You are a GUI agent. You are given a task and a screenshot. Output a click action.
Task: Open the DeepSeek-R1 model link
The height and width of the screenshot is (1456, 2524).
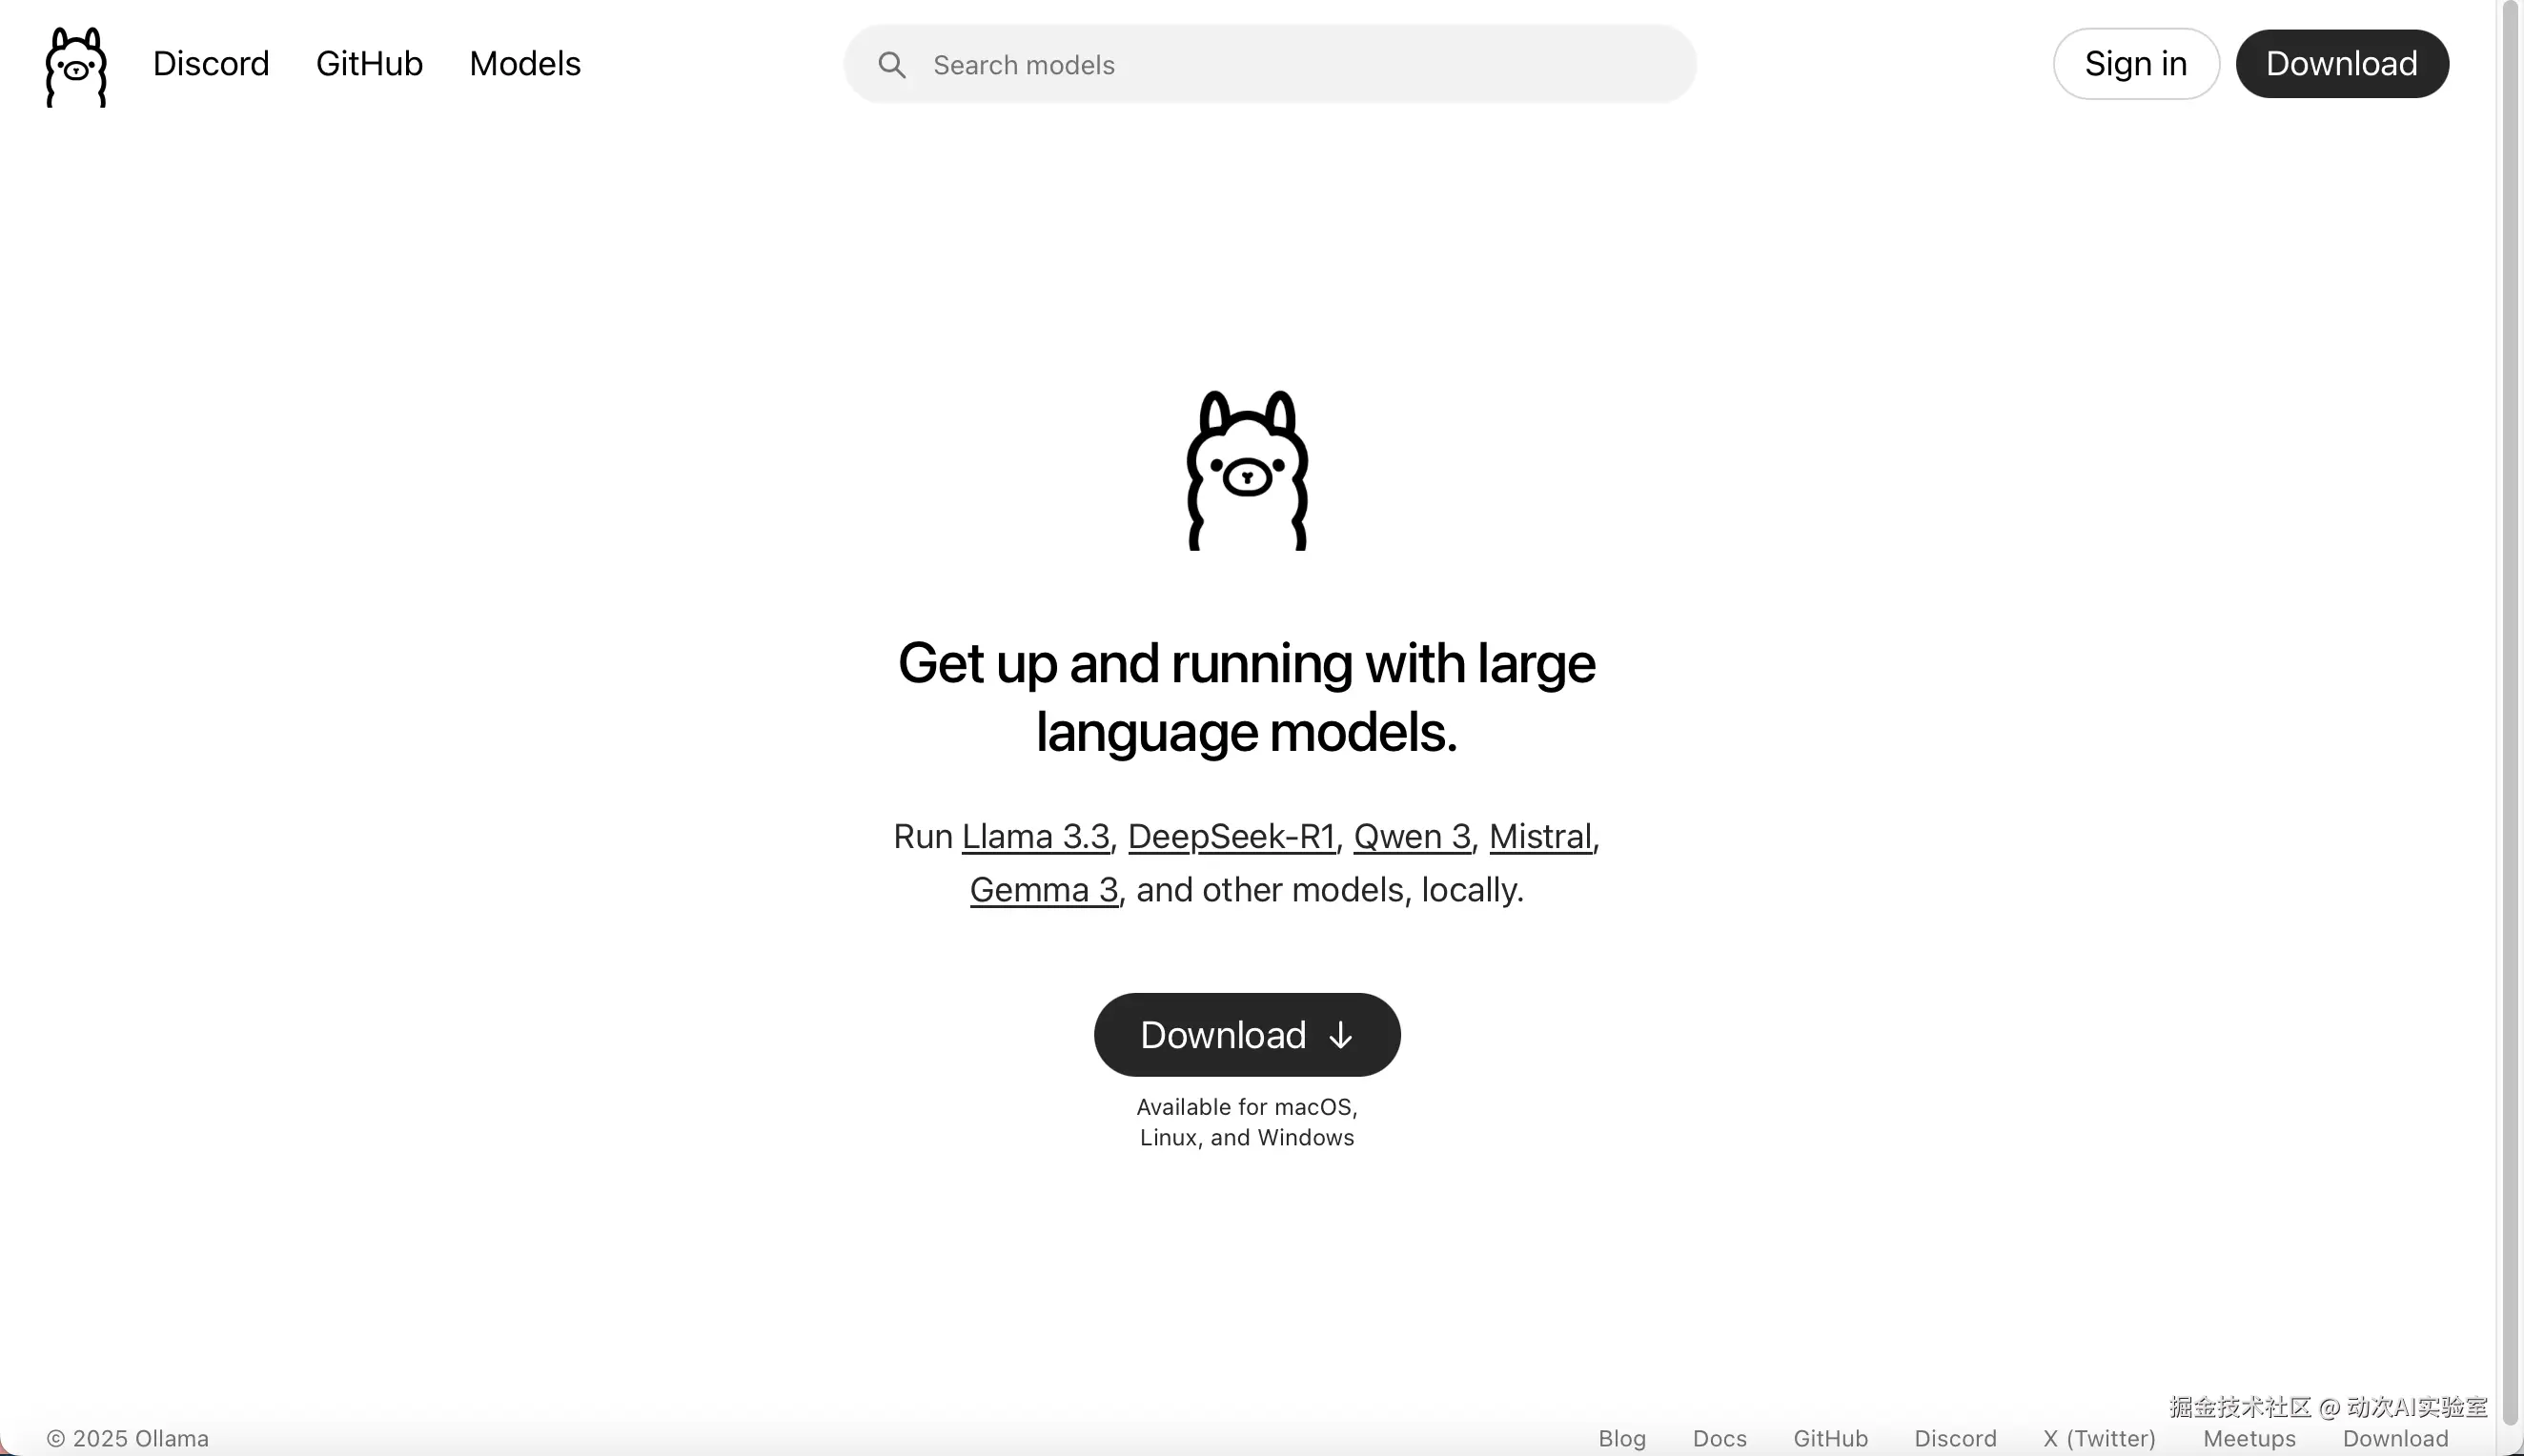click(1231, 836)
